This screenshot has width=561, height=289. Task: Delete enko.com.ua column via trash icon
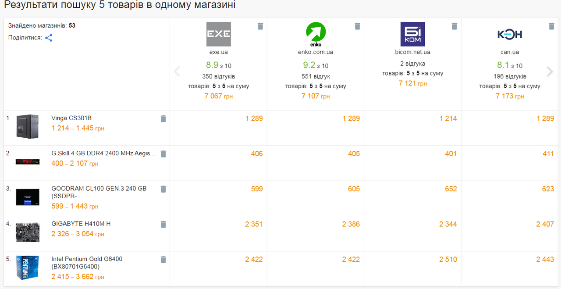pos(357,26)
